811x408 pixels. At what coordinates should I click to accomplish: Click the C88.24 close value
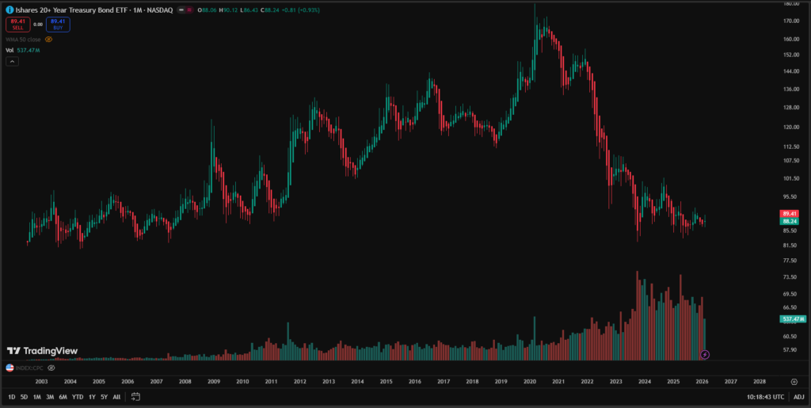tap(271, 10)
